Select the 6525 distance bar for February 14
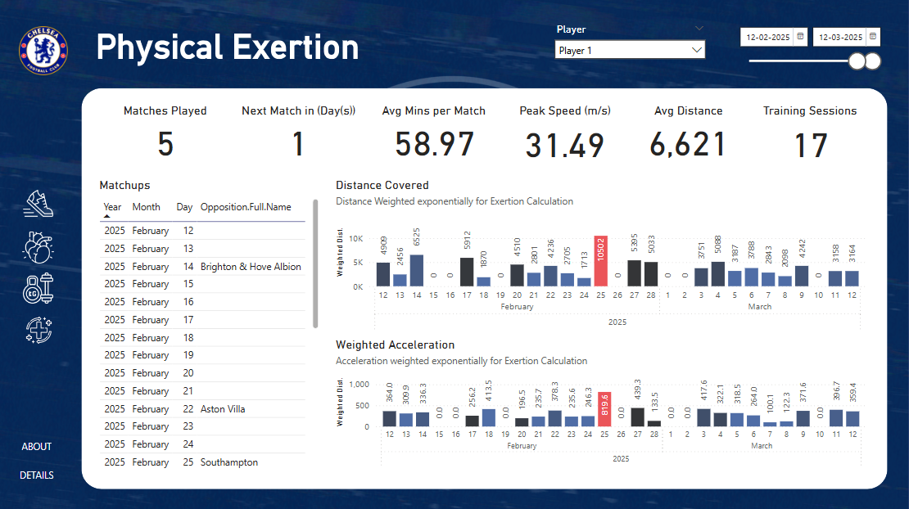This screenshot has width=909, height=509. point(417,270)
